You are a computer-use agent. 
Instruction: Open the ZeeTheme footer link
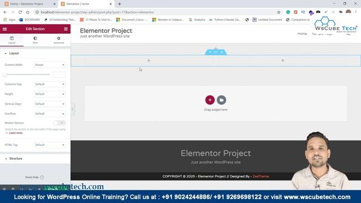(261, 176)
